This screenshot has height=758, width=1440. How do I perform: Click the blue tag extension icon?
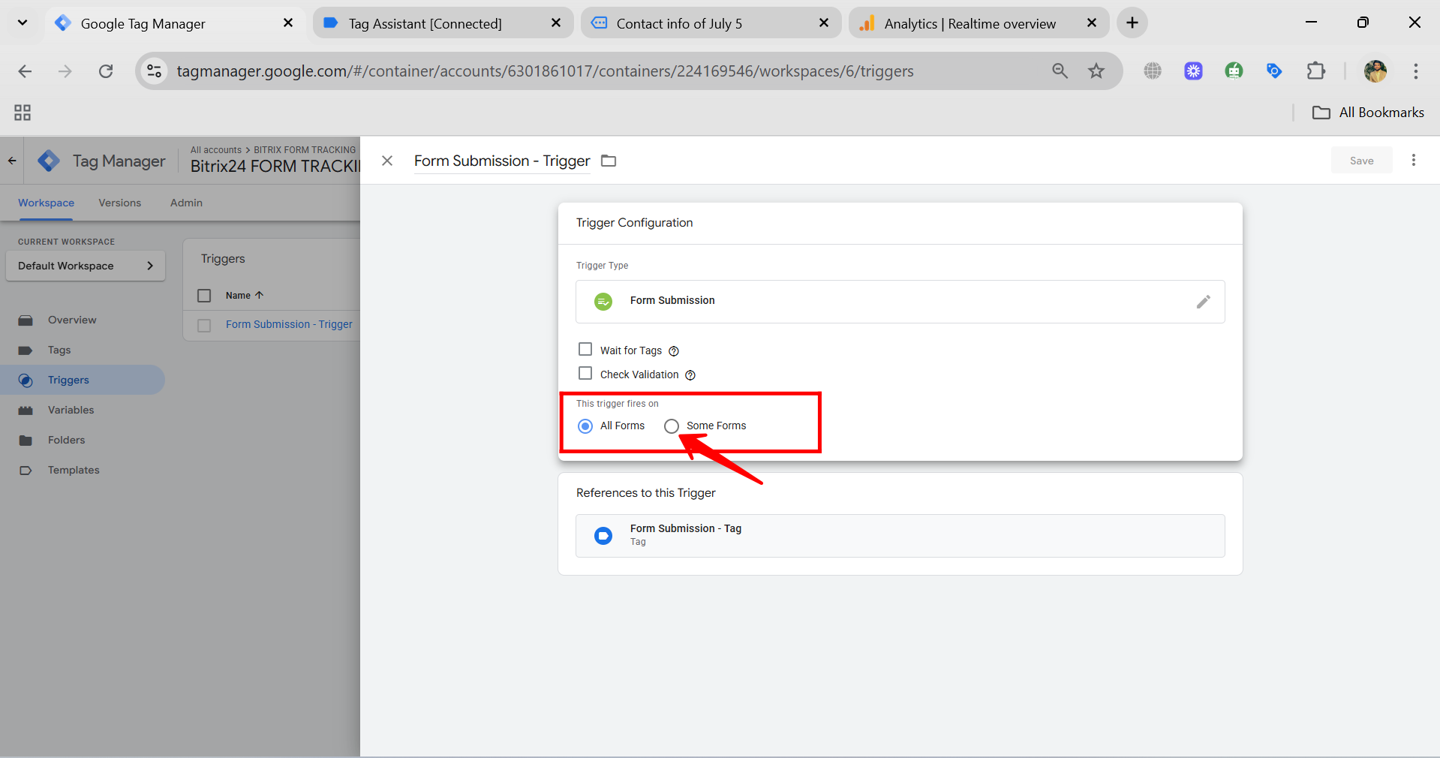point(1274,71)
